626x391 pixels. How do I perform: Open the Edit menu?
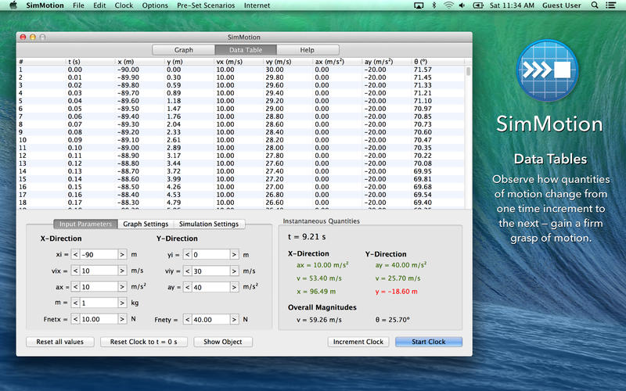click(x=99, y=5)
